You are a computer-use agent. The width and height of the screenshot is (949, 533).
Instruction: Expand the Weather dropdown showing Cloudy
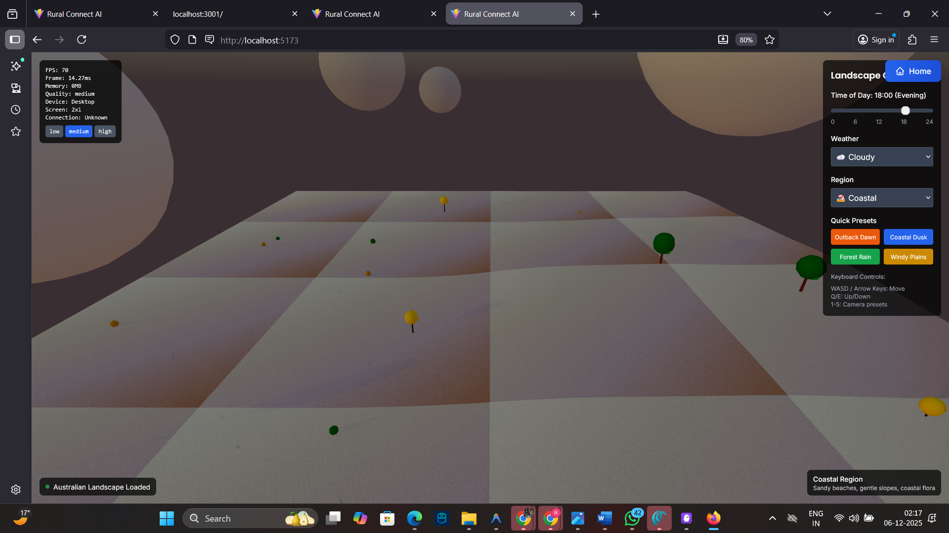coord(881,157)
